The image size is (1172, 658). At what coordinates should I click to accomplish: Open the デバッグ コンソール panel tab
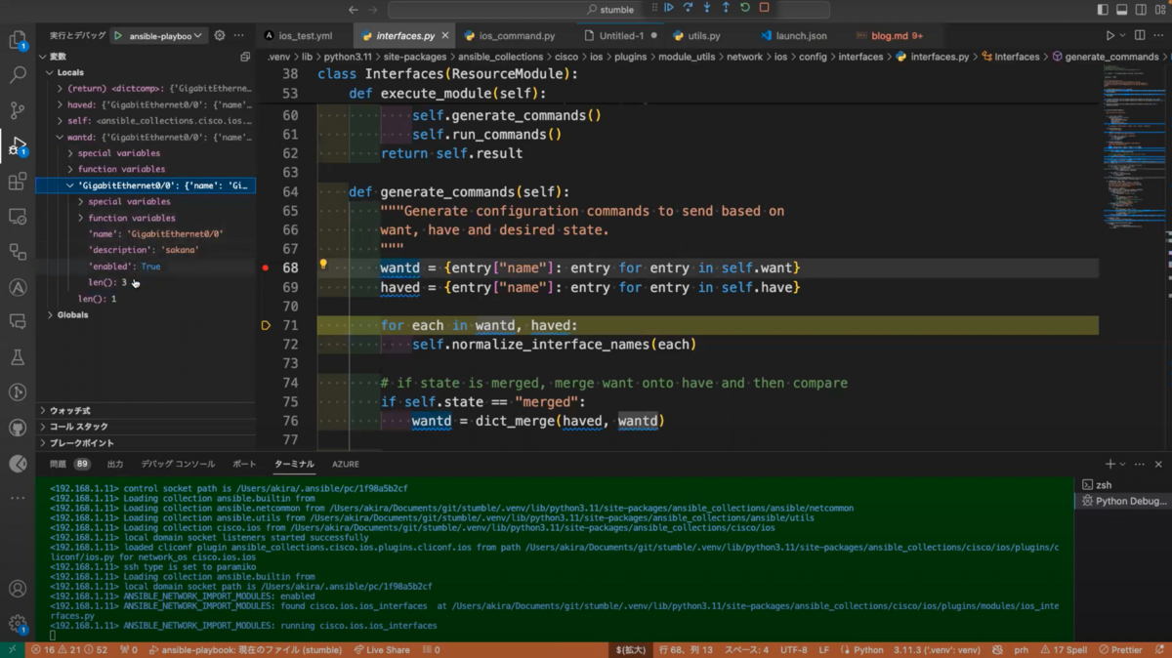[x=178, y=465]
